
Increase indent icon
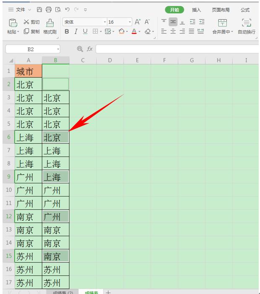click(202, 22)
